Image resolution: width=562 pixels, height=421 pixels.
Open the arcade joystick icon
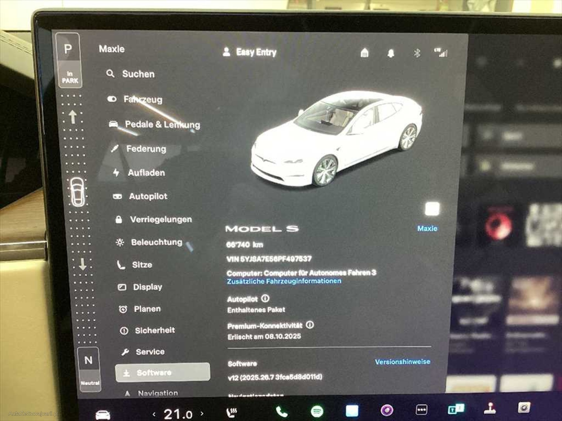point(490,408)
